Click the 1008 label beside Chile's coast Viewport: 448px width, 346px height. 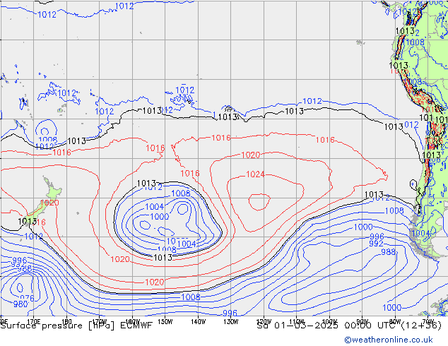(x=394, y=211)
